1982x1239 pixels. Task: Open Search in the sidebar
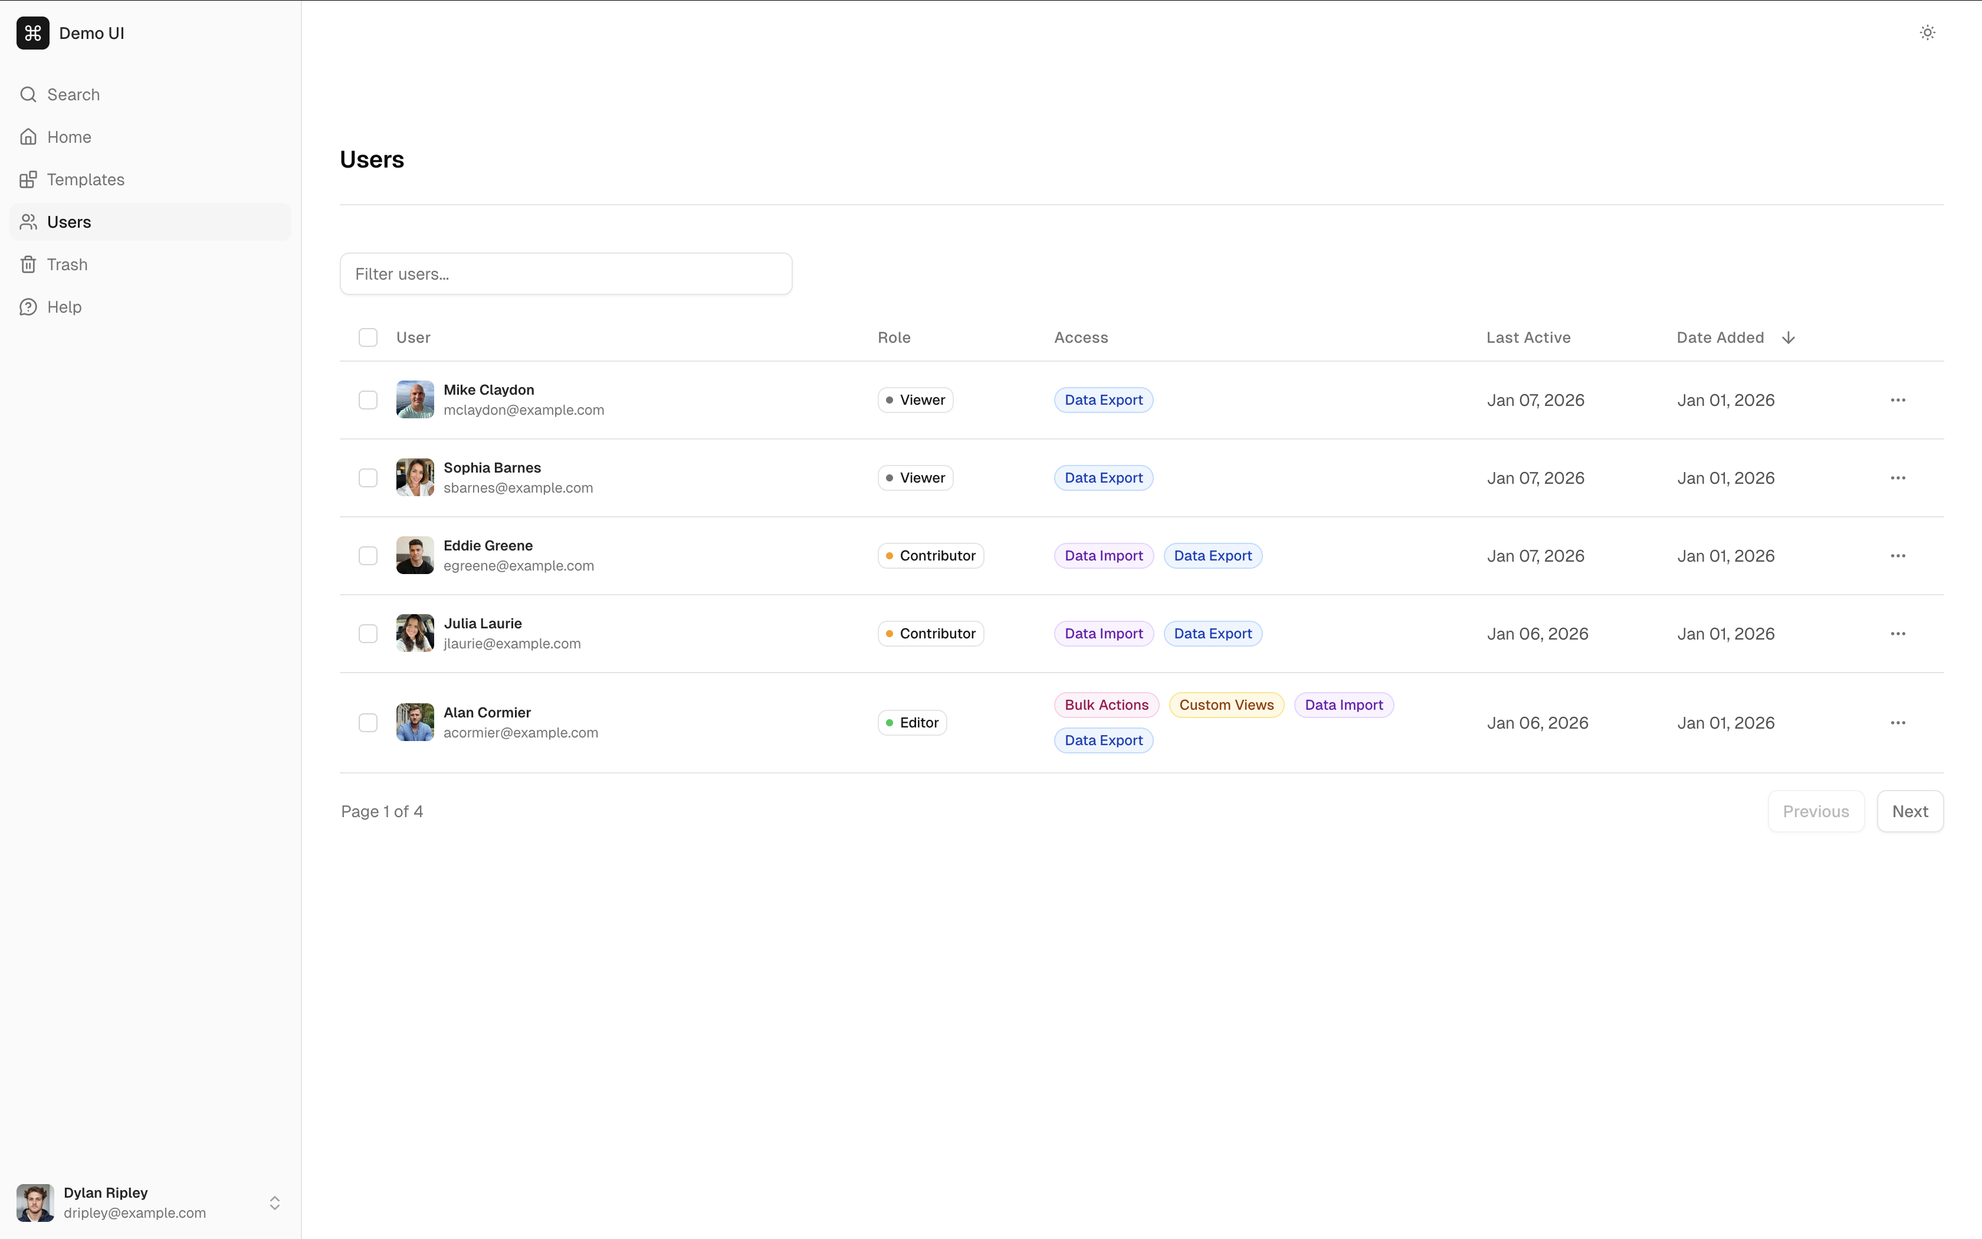pos(150,94)
